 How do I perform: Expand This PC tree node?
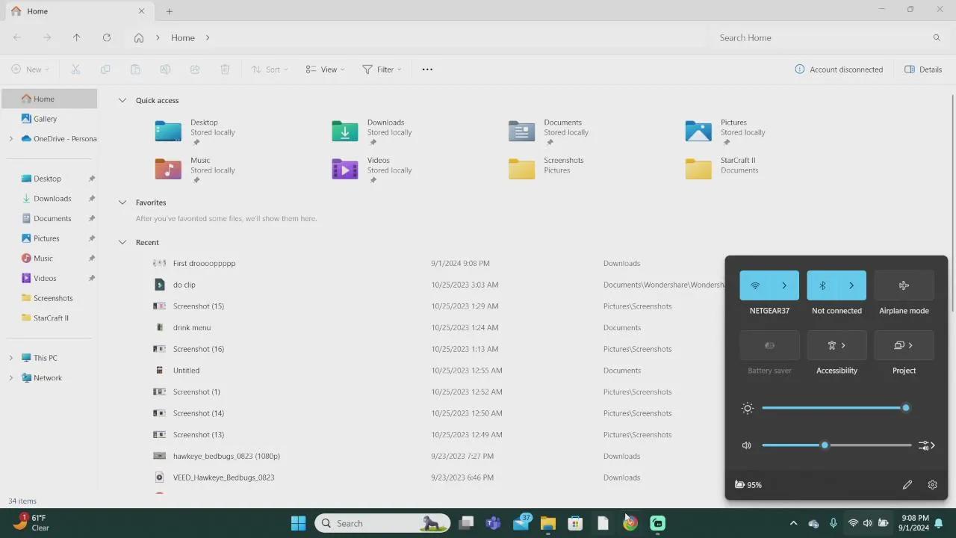pyautogui.click(x=10, y=358)
